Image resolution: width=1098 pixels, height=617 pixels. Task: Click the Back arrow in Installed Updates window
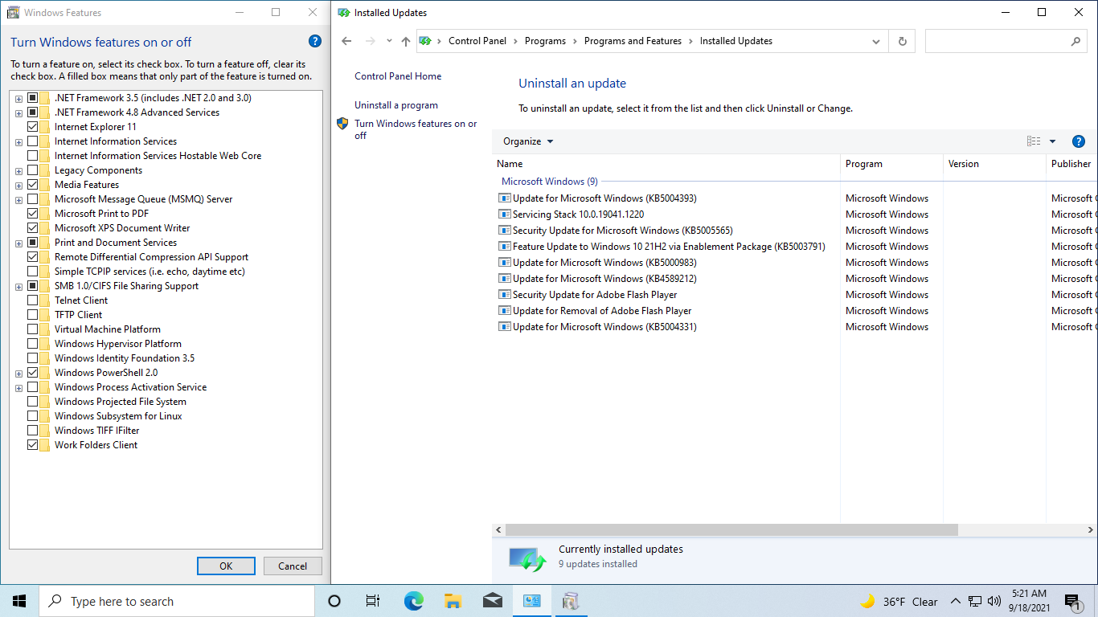point(346,41)
